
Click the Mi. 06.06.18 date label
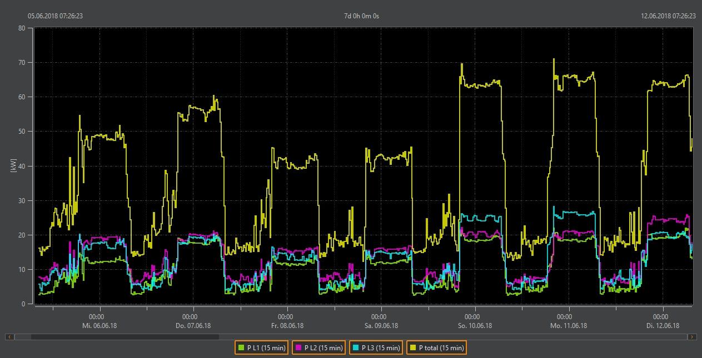coord(100,326)
